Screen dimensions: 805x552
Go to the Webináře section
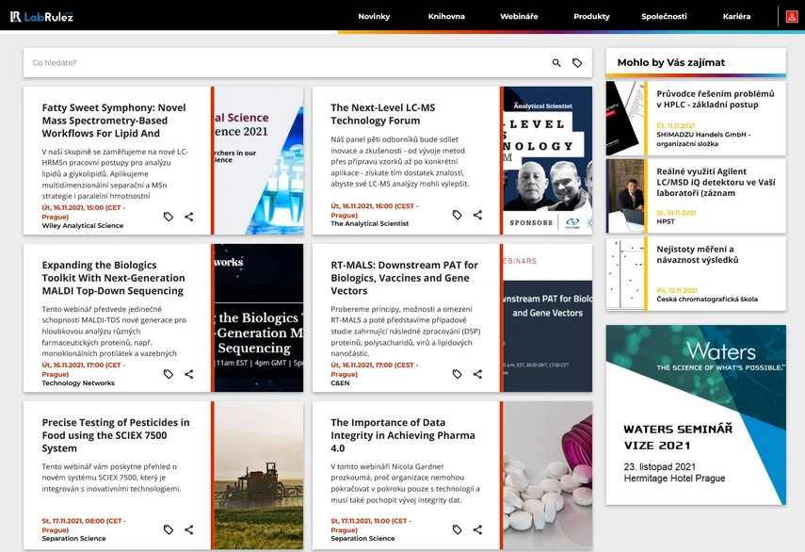coord(519,16)
